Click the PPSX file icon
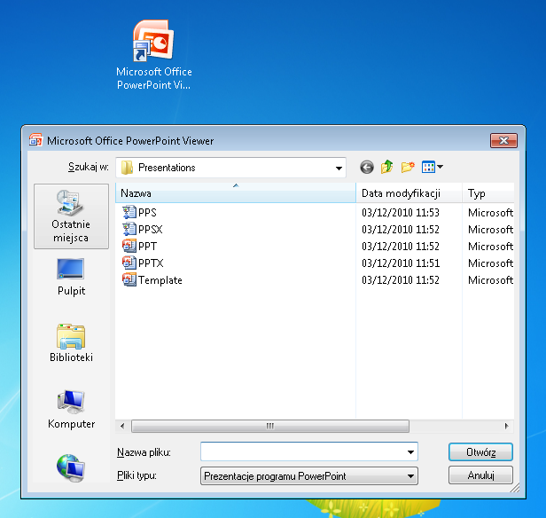546x518 pixels. point(129,229)
